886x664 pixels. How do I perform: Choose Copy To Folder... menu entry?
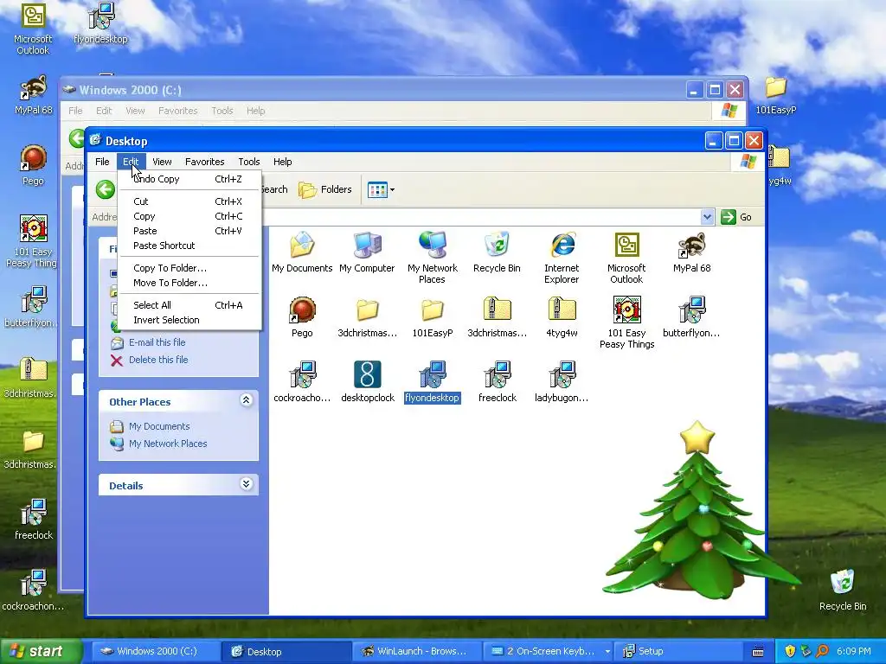click(189, 268)
